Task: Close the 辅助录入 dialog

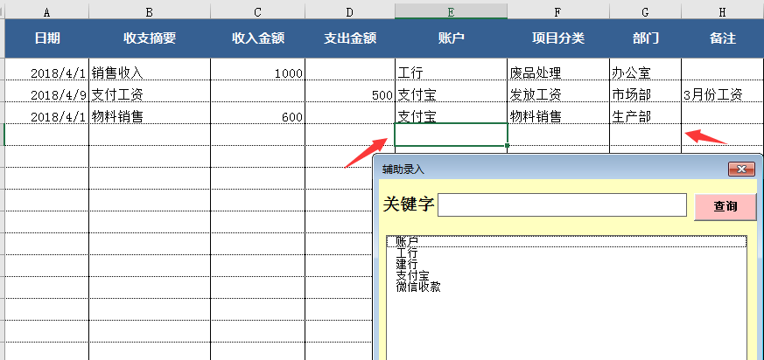Action: (x=741, y=169)
